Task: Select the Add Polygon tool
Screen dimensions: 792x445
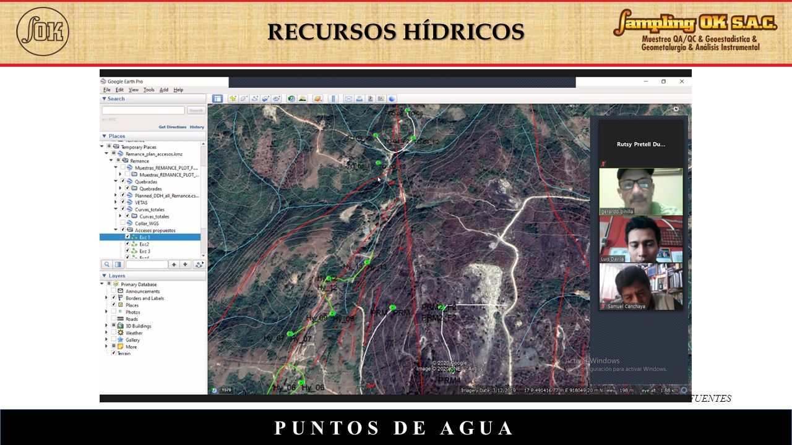Action: pyautogui.click(x=244, y=98)
